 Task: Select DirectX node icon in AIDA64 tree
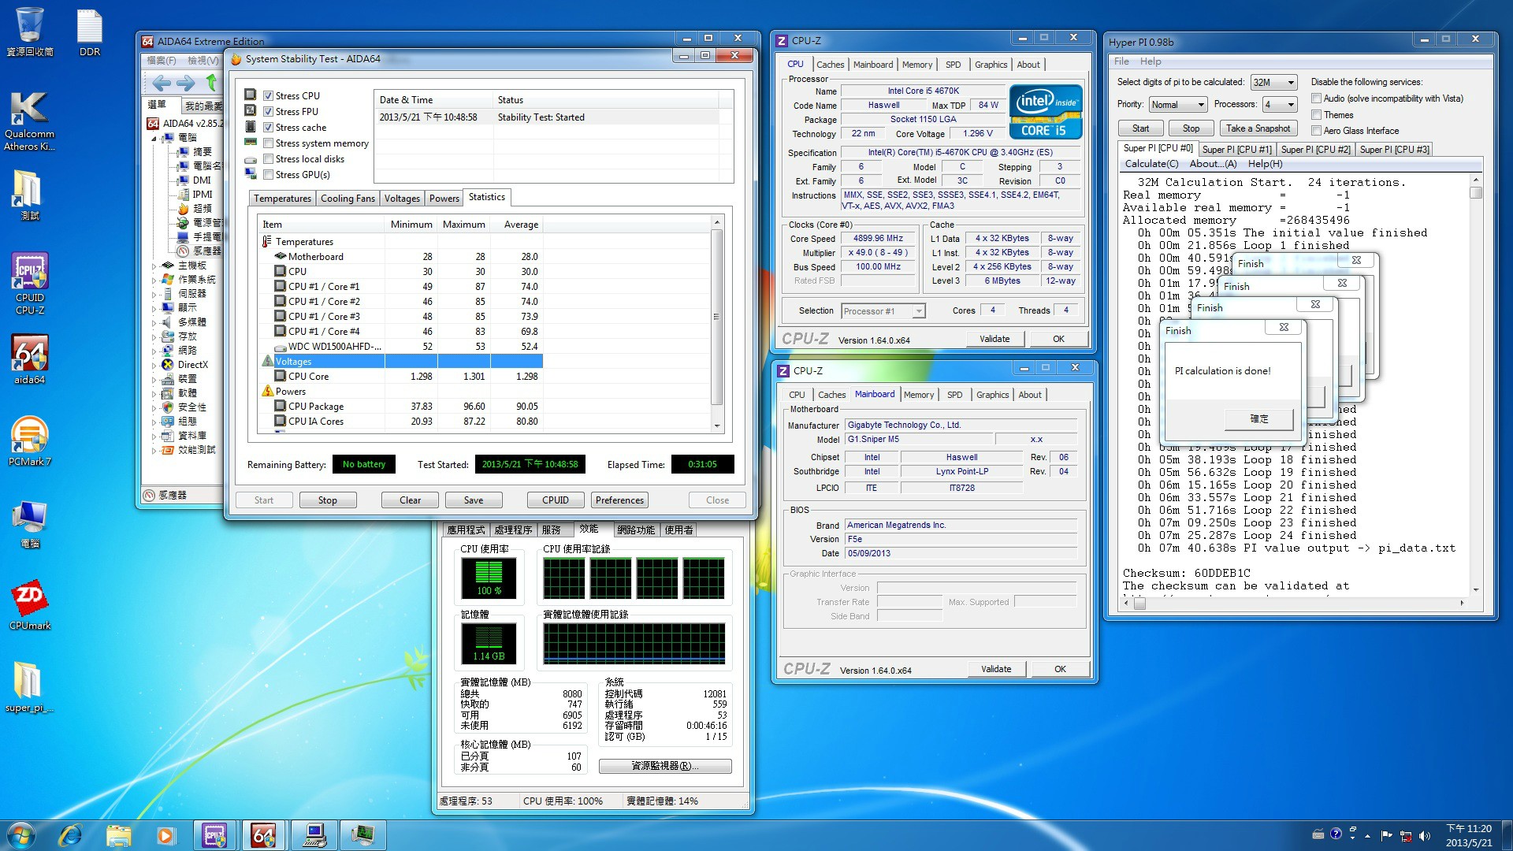click(x=167, y=365)
